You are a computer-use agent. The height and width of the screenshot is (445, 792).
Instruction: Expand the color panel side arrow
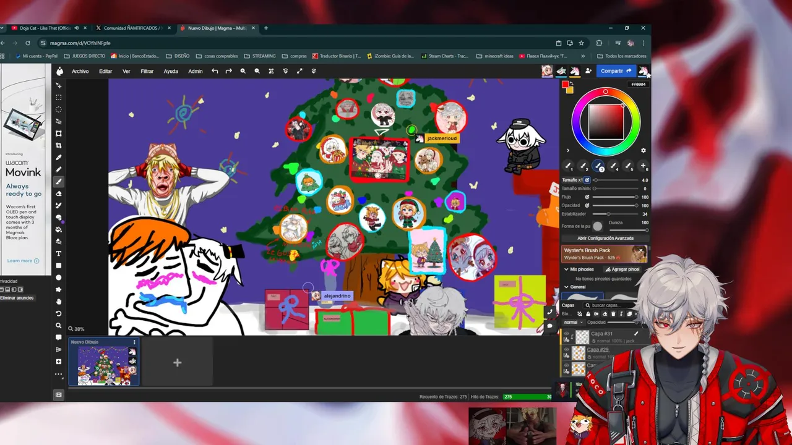coord(567,151)
